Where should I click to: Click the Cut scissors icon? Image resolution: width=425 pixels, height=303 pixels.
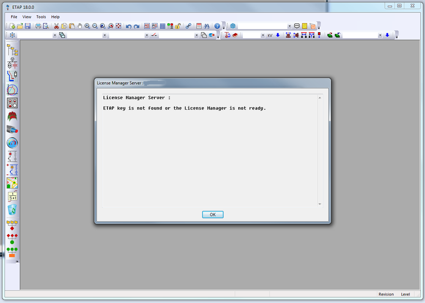click(x=57, y=26)
